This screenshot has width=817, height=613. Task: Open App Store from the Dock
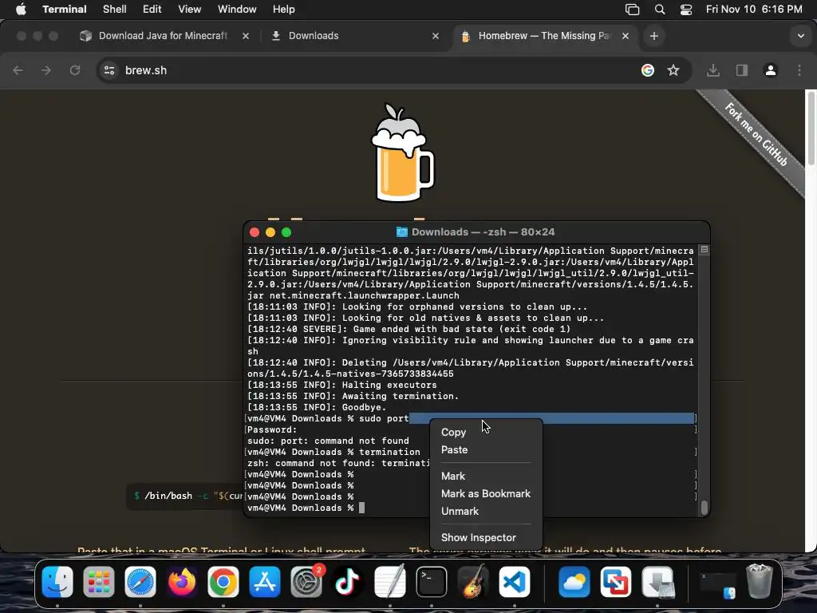(265, 582)
